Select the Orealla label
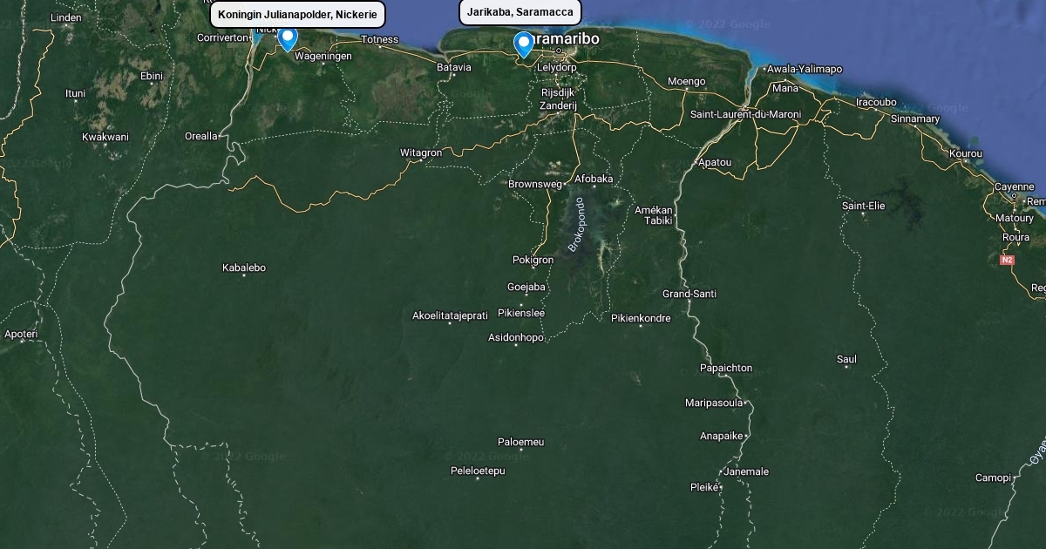This screenshot has height=549, width=1046. (201, 136)
